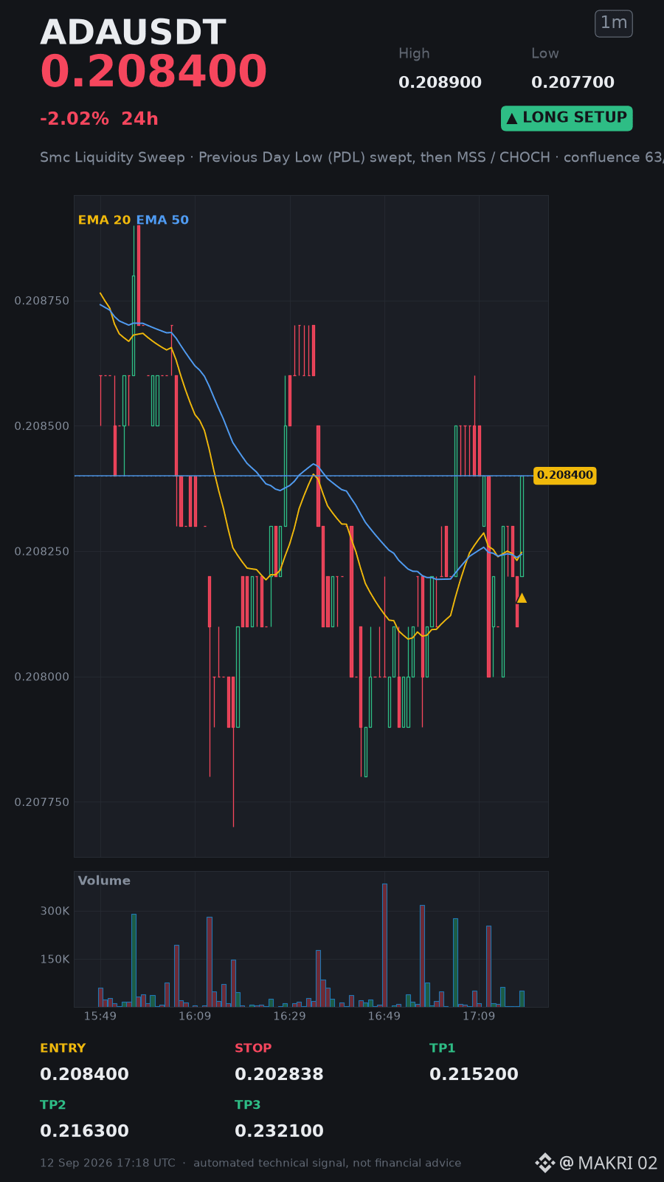Screen dimensions: 664x1182
Task: Click the Binance diamond logo icon
Action: pyautogui.click(x=544, y=1163)
